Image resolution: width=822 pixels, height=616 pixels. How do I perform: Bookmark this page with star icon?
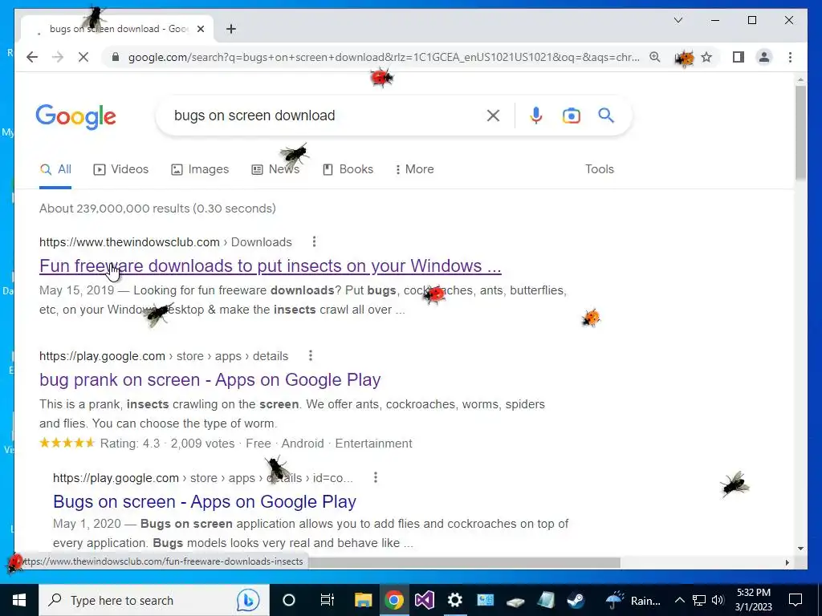(706, 57)
